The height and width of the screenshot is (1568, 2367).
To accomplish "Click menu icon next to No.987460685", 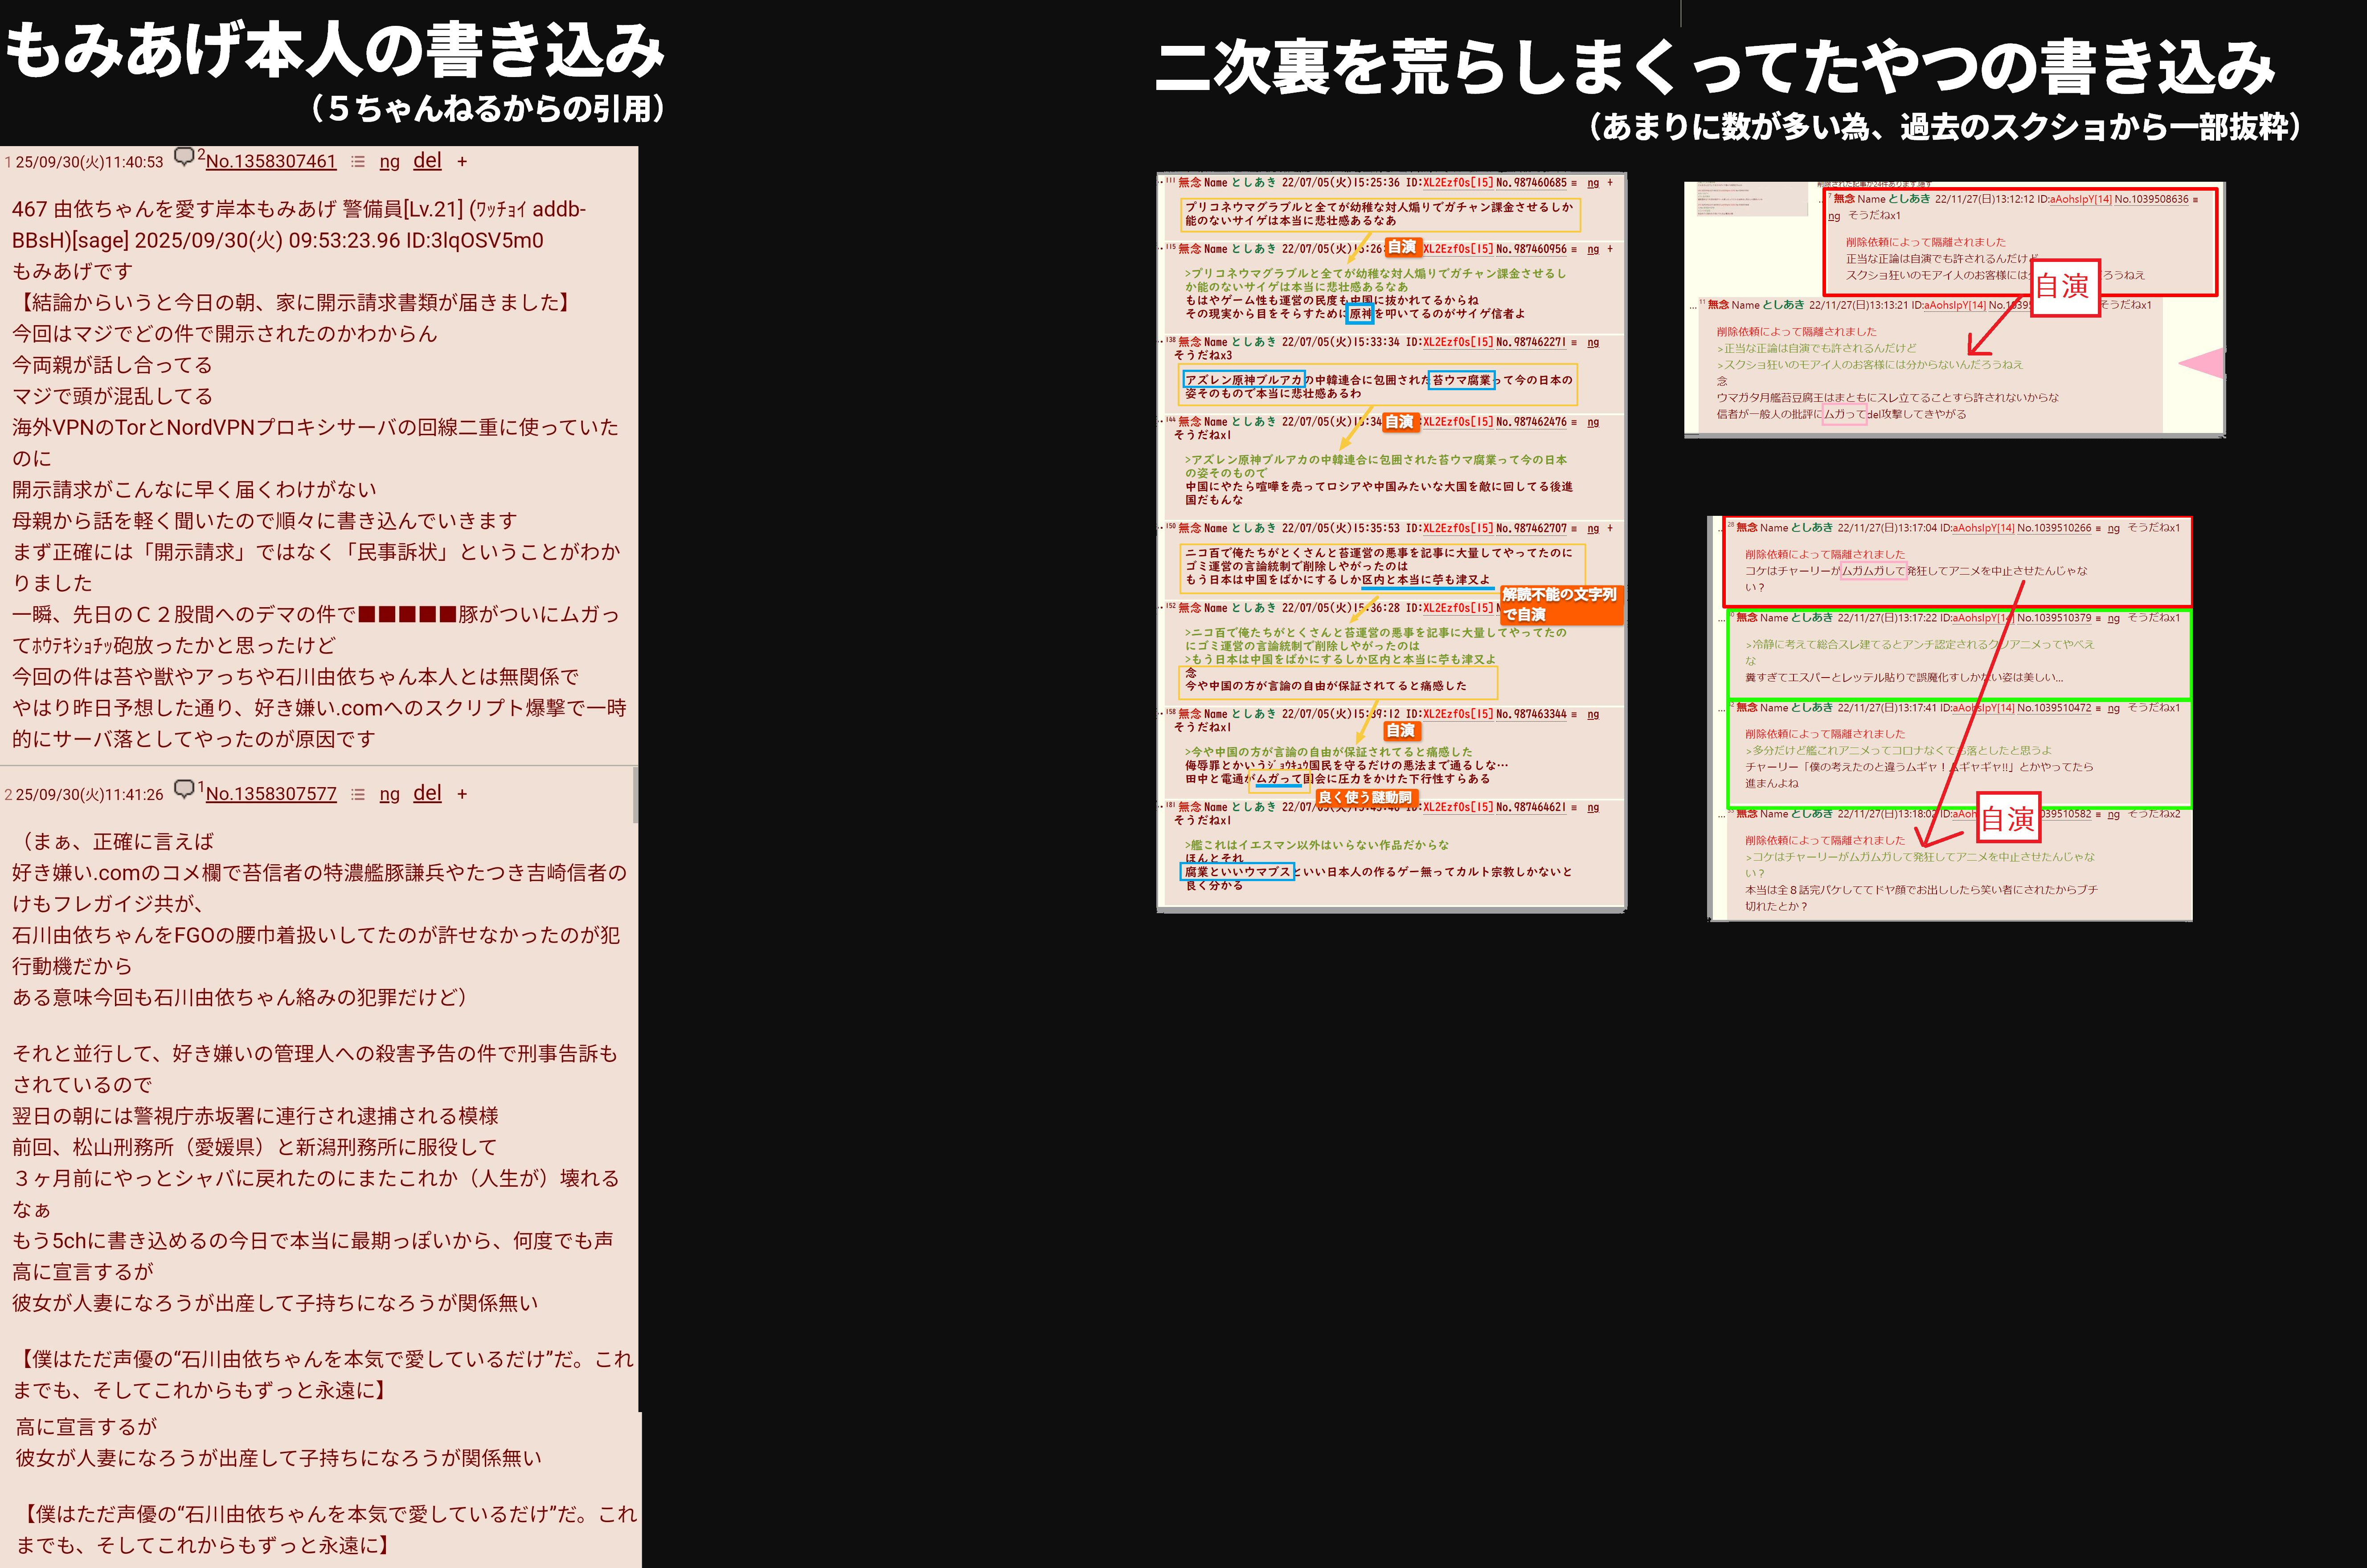I will point(1574,183).
